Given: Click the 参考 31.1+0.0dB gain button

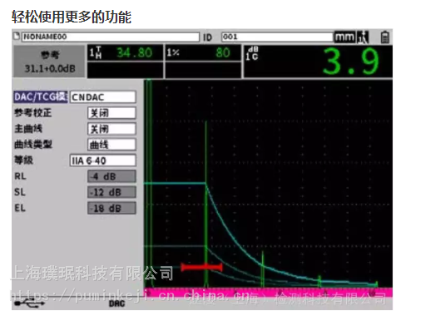Looking at the screenshot, I should pyautogui.click(x=49, y=62).
